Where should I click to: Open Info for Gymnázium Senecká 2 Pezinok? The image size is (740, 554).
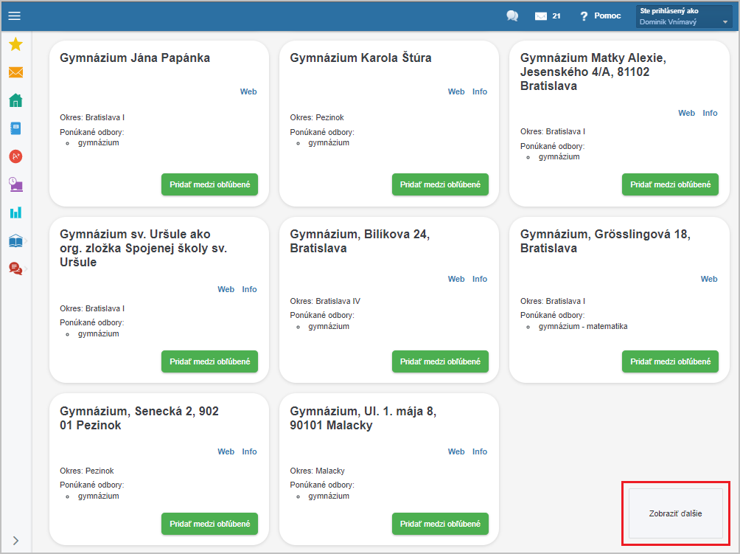point(249,451)
